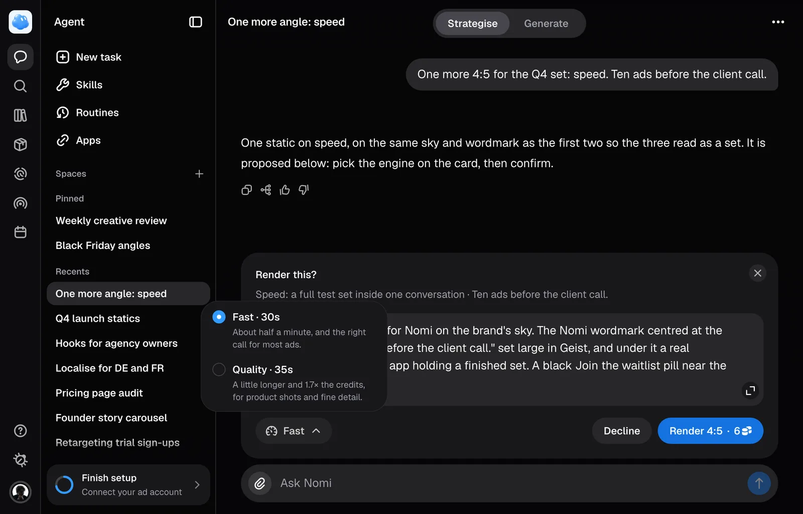Click the Nomi logo icon

click(x=21, y=22)
